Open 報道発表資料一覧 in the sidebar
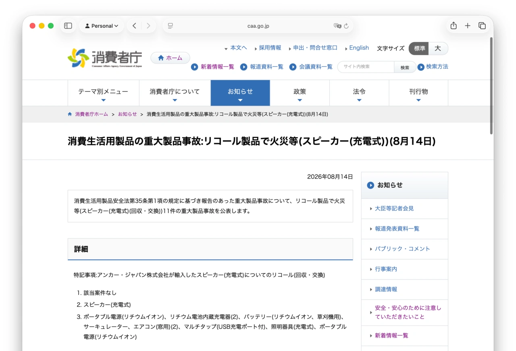This screenshot has height=351, width=516. coord(397,228)
